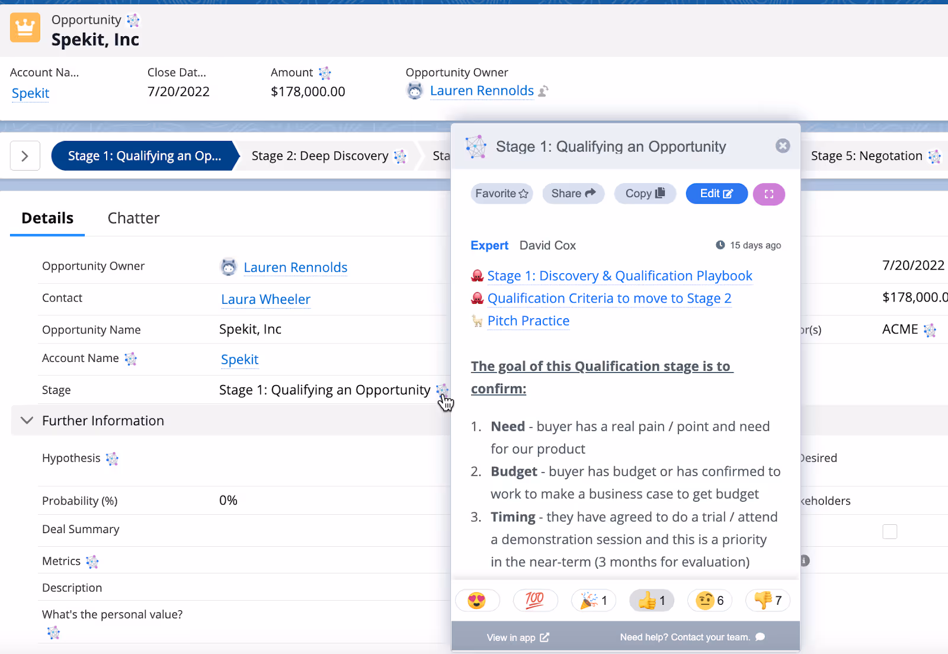
Task: Toggle thumbs up reaction
Action: click(651, 601)
